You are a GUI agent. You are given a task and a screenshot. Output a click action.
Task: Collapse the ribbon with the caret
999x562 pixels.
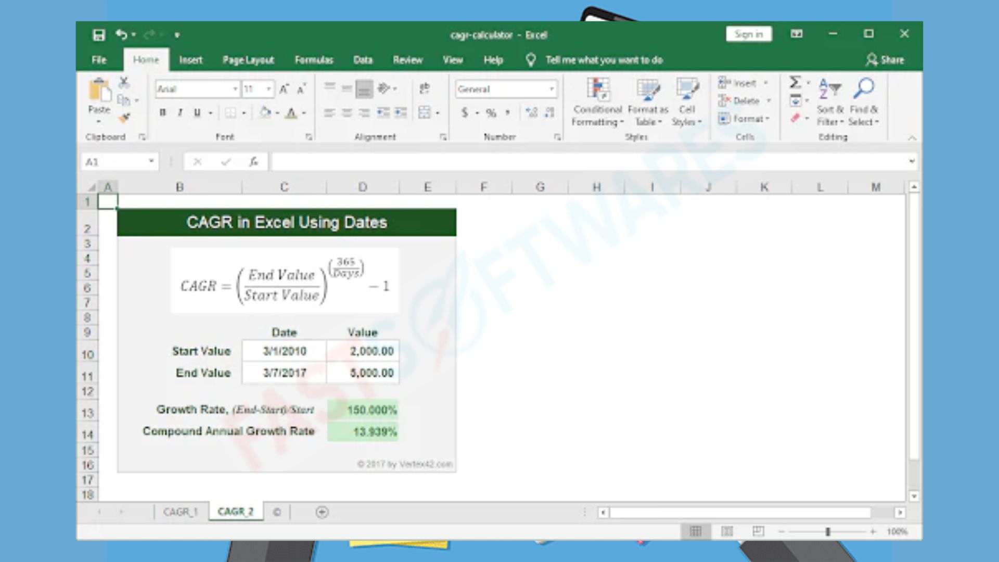(x=912, y=138)
